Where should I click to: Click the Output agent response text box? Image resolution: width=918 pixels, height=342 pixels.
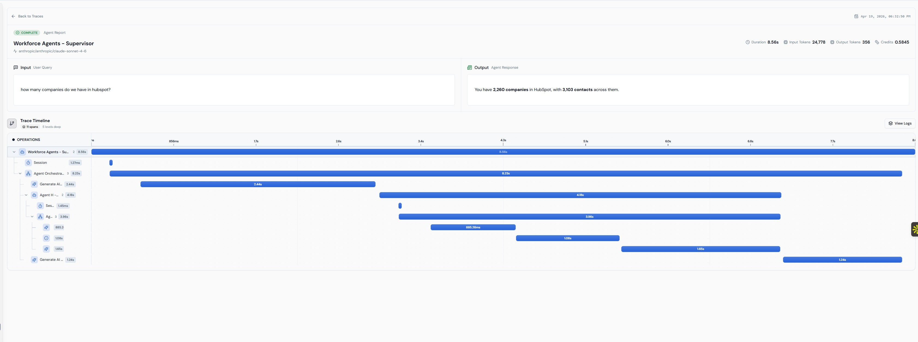point(688,90)
